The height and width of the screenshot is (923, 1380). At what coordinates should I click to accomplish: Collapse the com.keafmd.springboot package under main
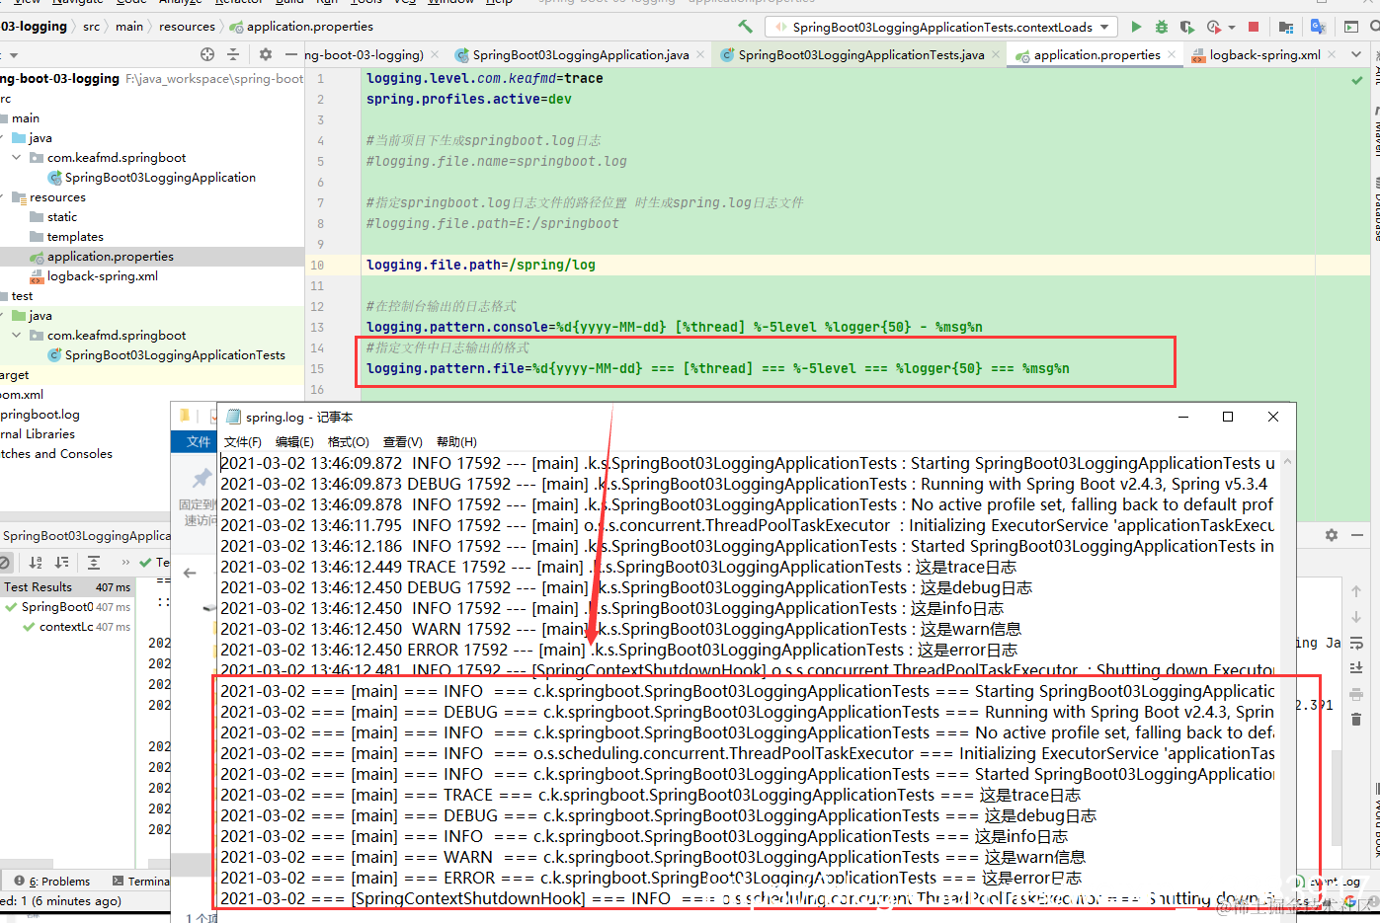pos(17,157)
